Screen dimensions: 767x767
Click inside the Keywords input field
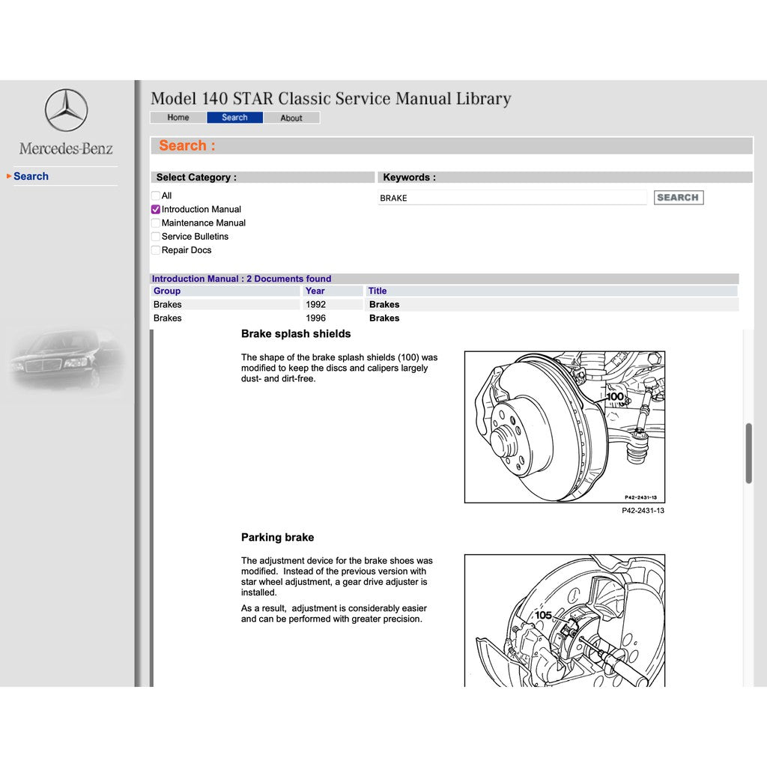click(512, 197)
